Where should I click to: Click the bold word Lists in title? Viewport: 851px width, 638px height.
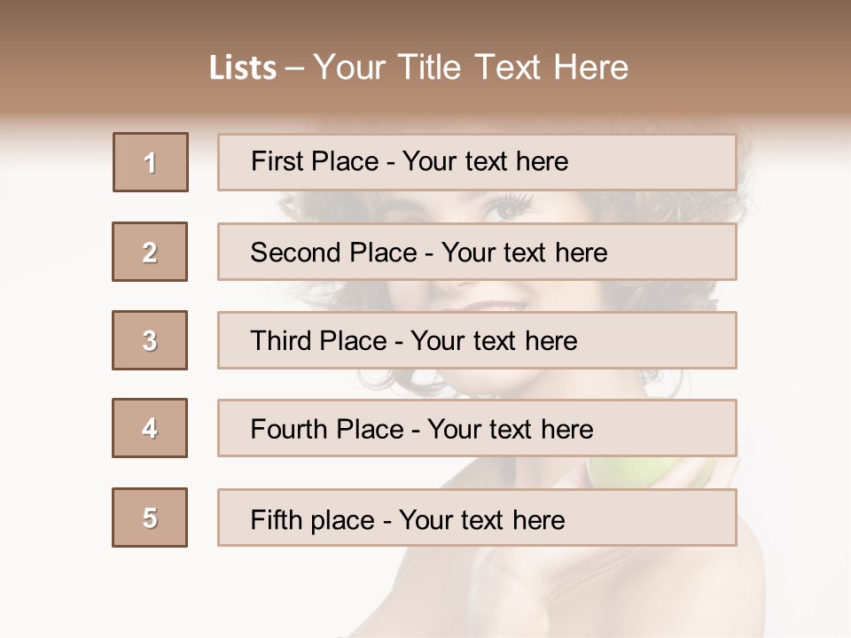coord(243,67)
